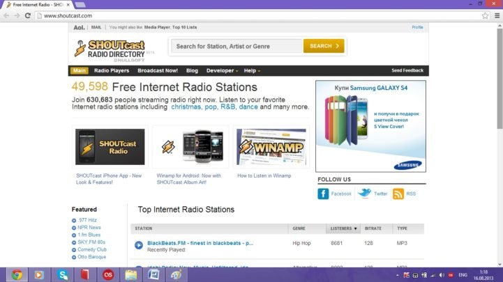Open the Broadcast Now! menu item
The width and height of the screenshot is (503, 282).
[x=158, y=70]
